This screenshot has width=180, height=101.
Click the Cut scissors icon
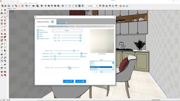[13, 6]
